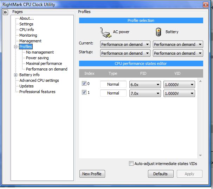Viewport: 213px width, 189px height.
Task: Click scrollbar down arrow in states editor
Action: tap(200, 156)
